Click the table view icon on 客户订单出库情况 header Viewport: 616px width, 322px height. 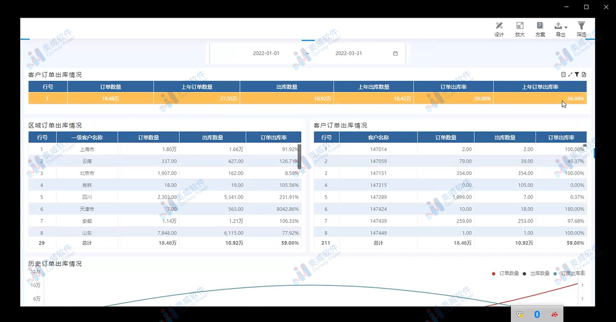(563, 74)
